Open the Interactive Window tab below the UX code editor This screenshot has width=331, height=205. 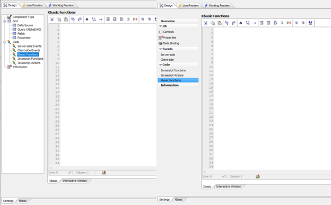(229, 187)
